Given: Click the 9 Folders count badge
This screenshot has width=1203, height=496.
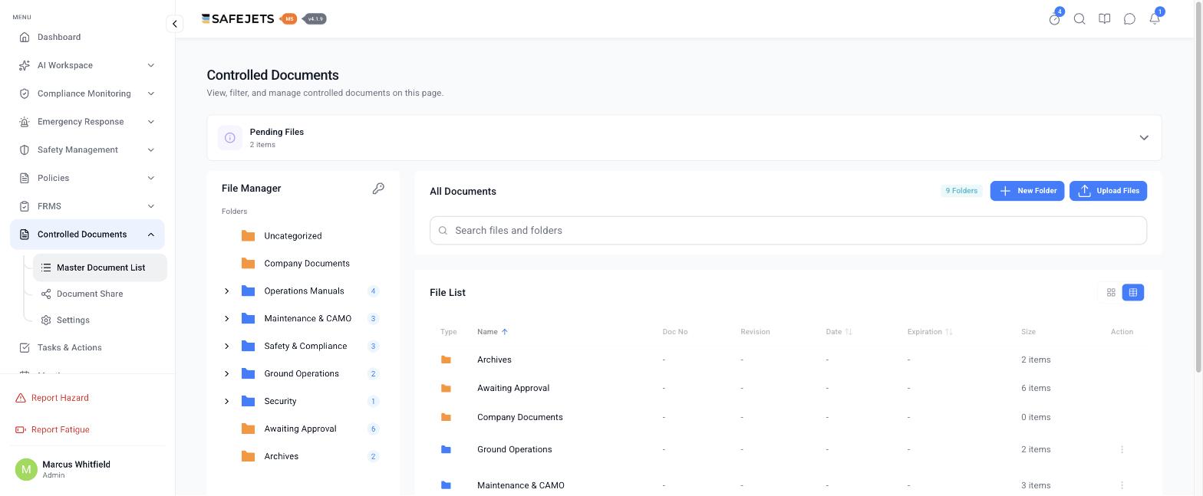Looking at the screenshot, I should 961,191.
